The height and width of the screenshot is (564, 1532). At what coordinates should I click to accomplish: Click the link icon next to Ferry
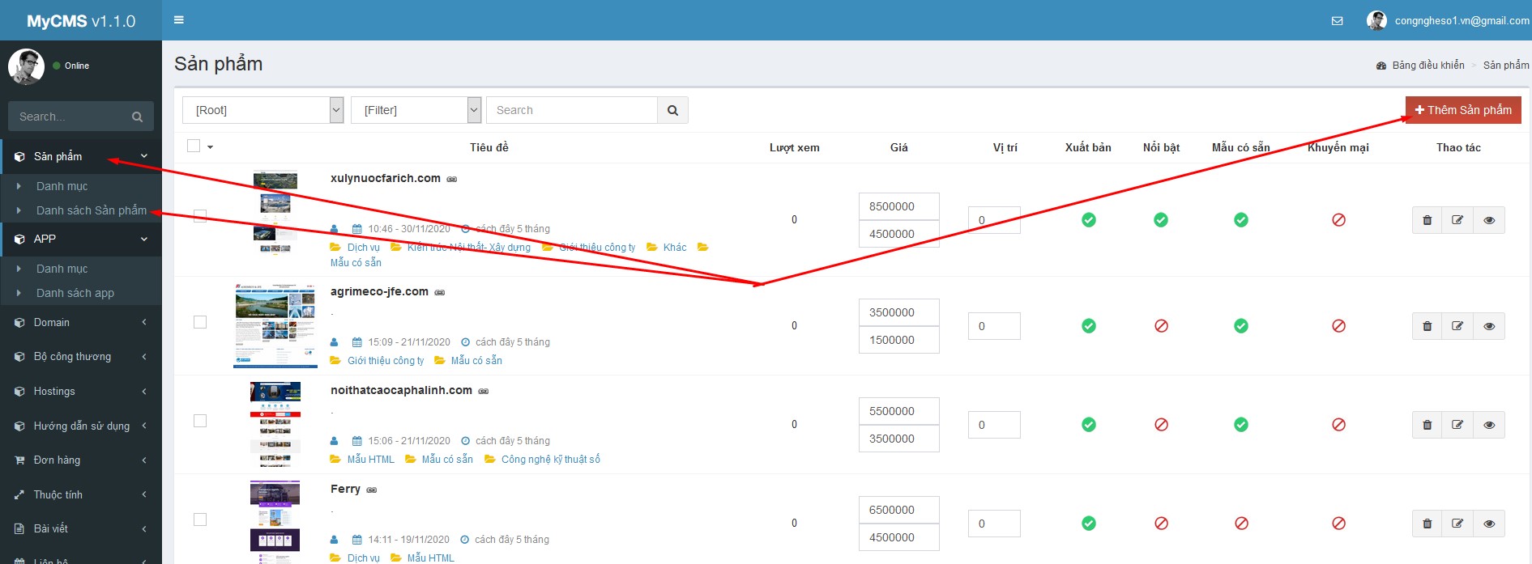tap(372, 490)
